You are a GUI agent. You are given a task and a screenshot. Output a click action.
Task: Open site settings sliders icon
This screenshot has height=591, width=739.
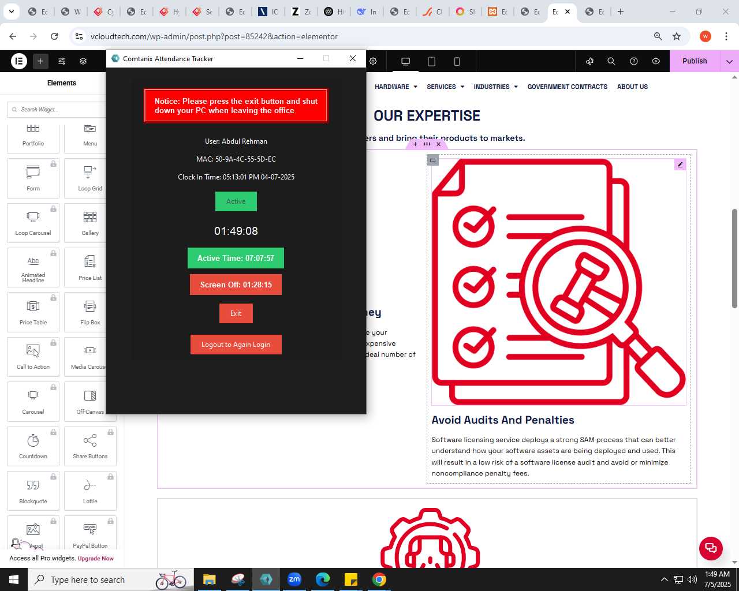click(62, 61)
